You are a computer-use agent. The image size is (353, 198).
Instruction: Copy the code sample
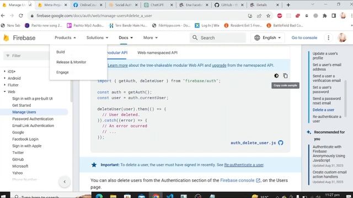click(285, 76)
